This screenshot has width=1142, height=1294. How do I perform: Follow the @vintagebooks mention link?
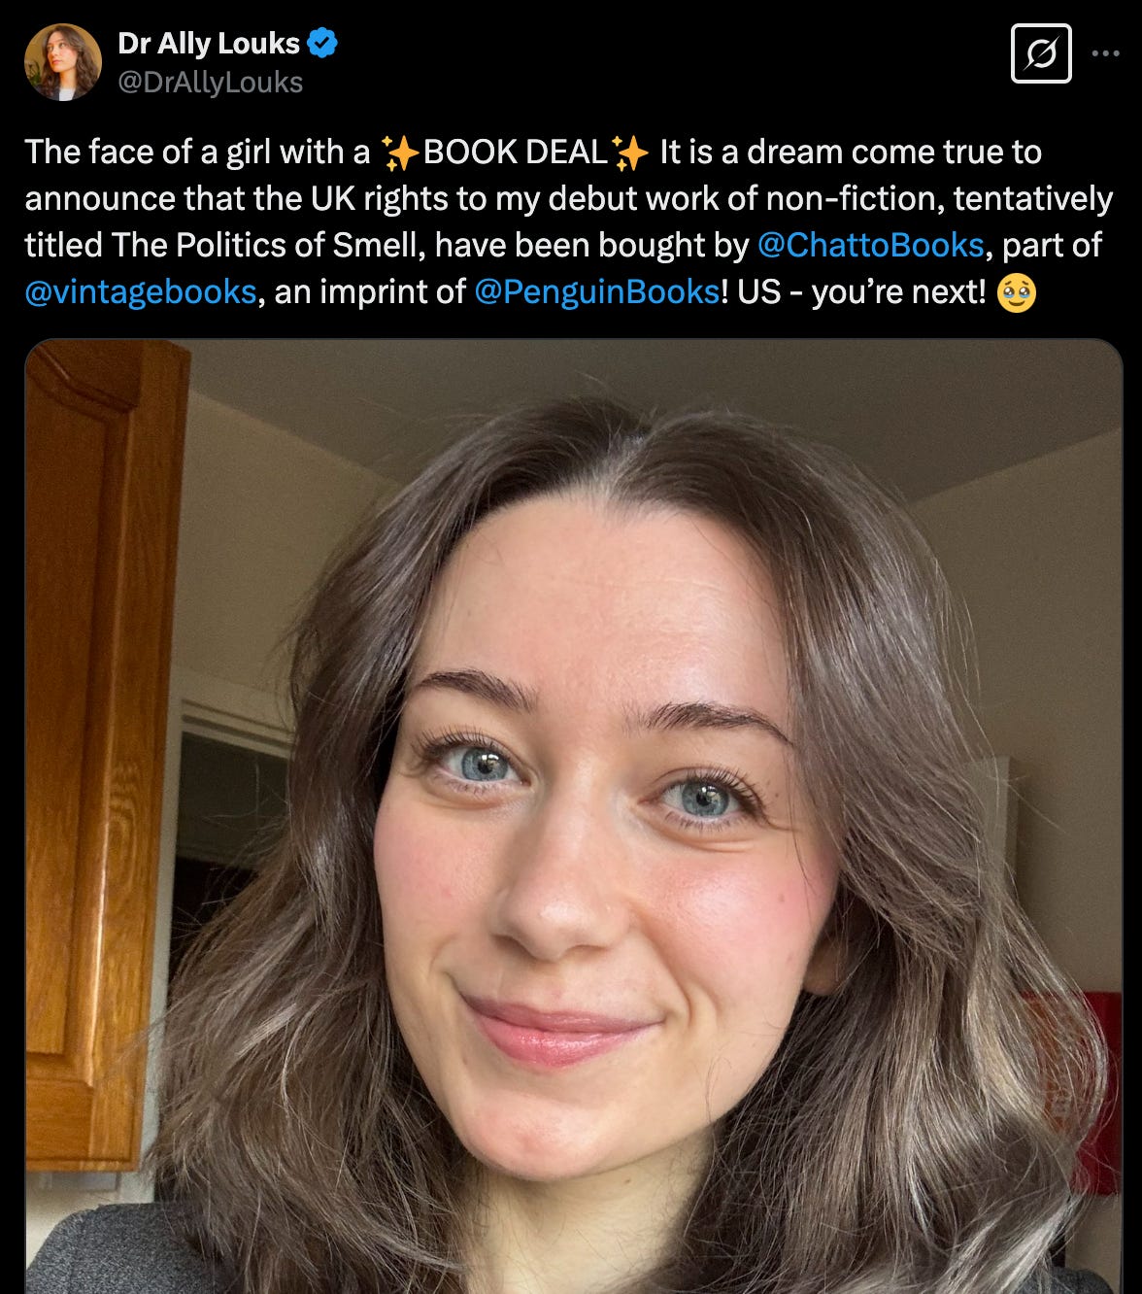pos(141,291)
